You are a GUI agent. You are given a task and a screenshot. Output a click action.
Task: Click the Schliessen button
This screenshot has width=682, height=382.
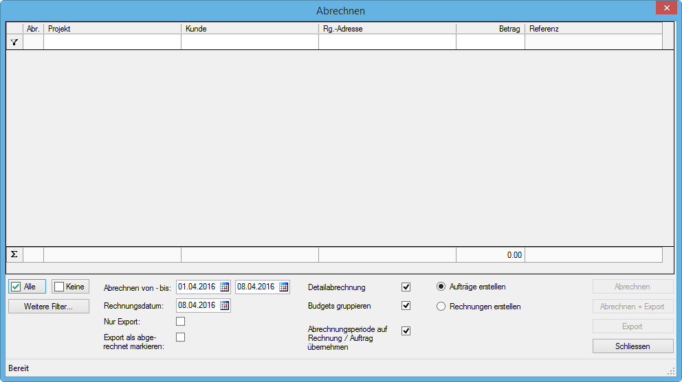[632, 346]
